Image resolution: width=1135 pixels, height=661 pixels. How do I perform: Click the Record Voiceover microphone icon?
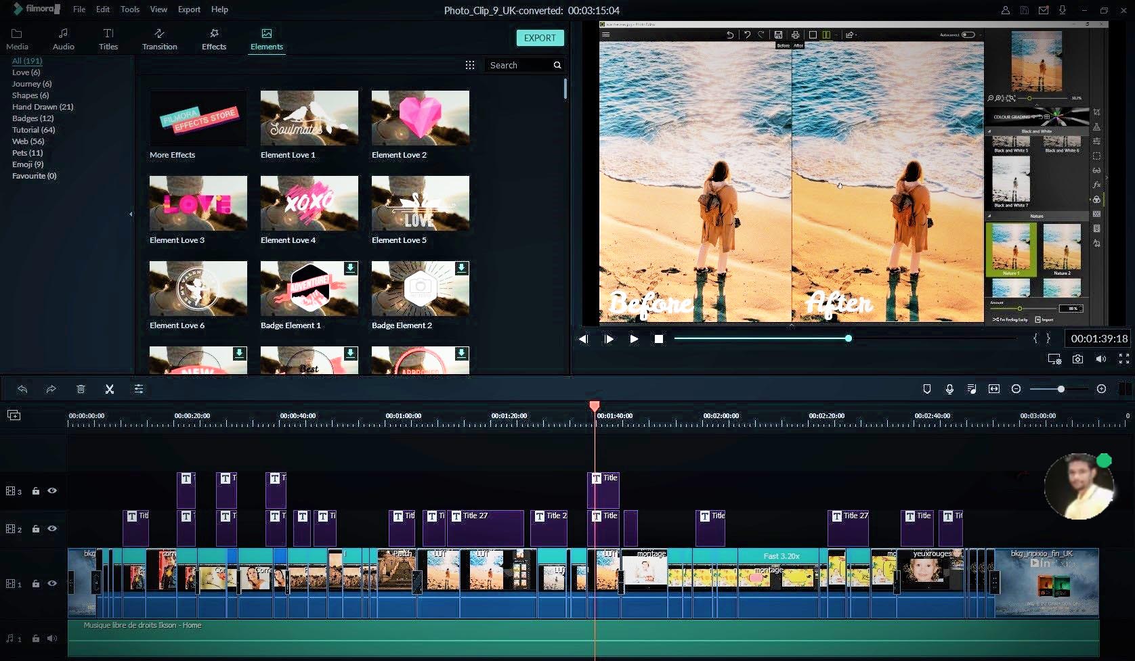coord(949,389)
